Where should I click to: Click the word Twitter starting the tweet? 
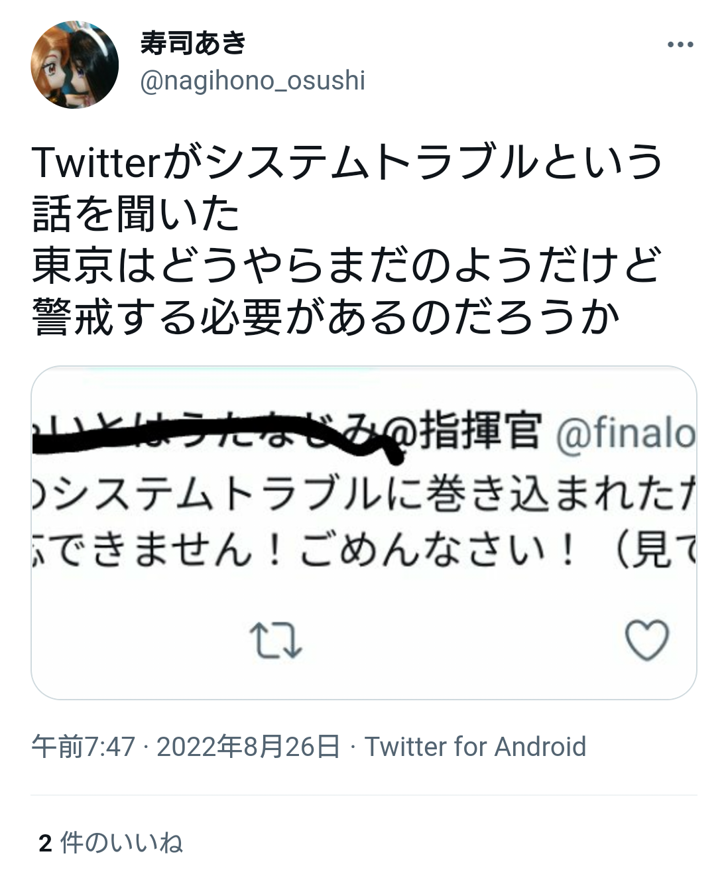(x=93, y=162)
